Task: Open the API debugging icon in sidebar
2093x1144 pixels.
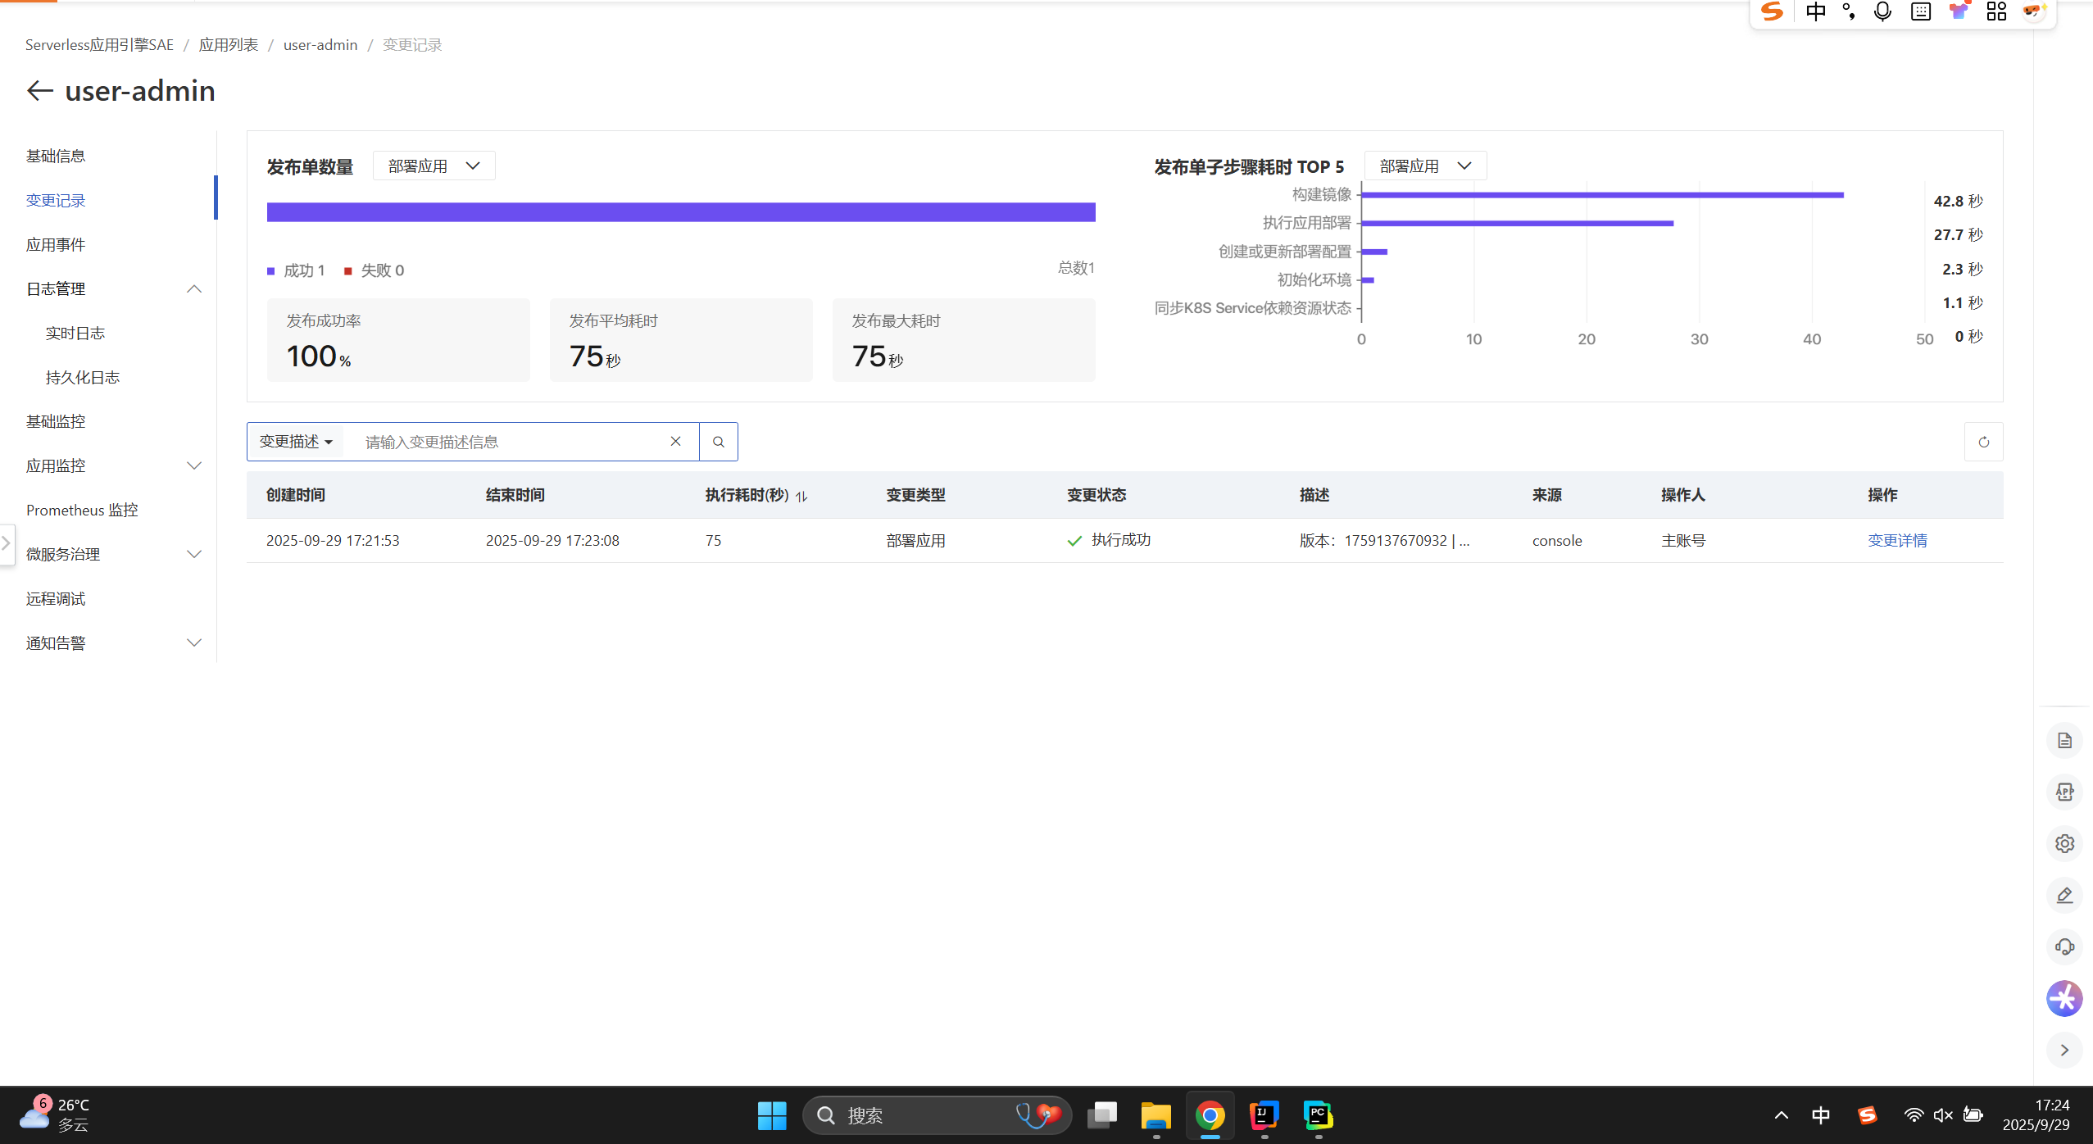Action: point(2064,792)
